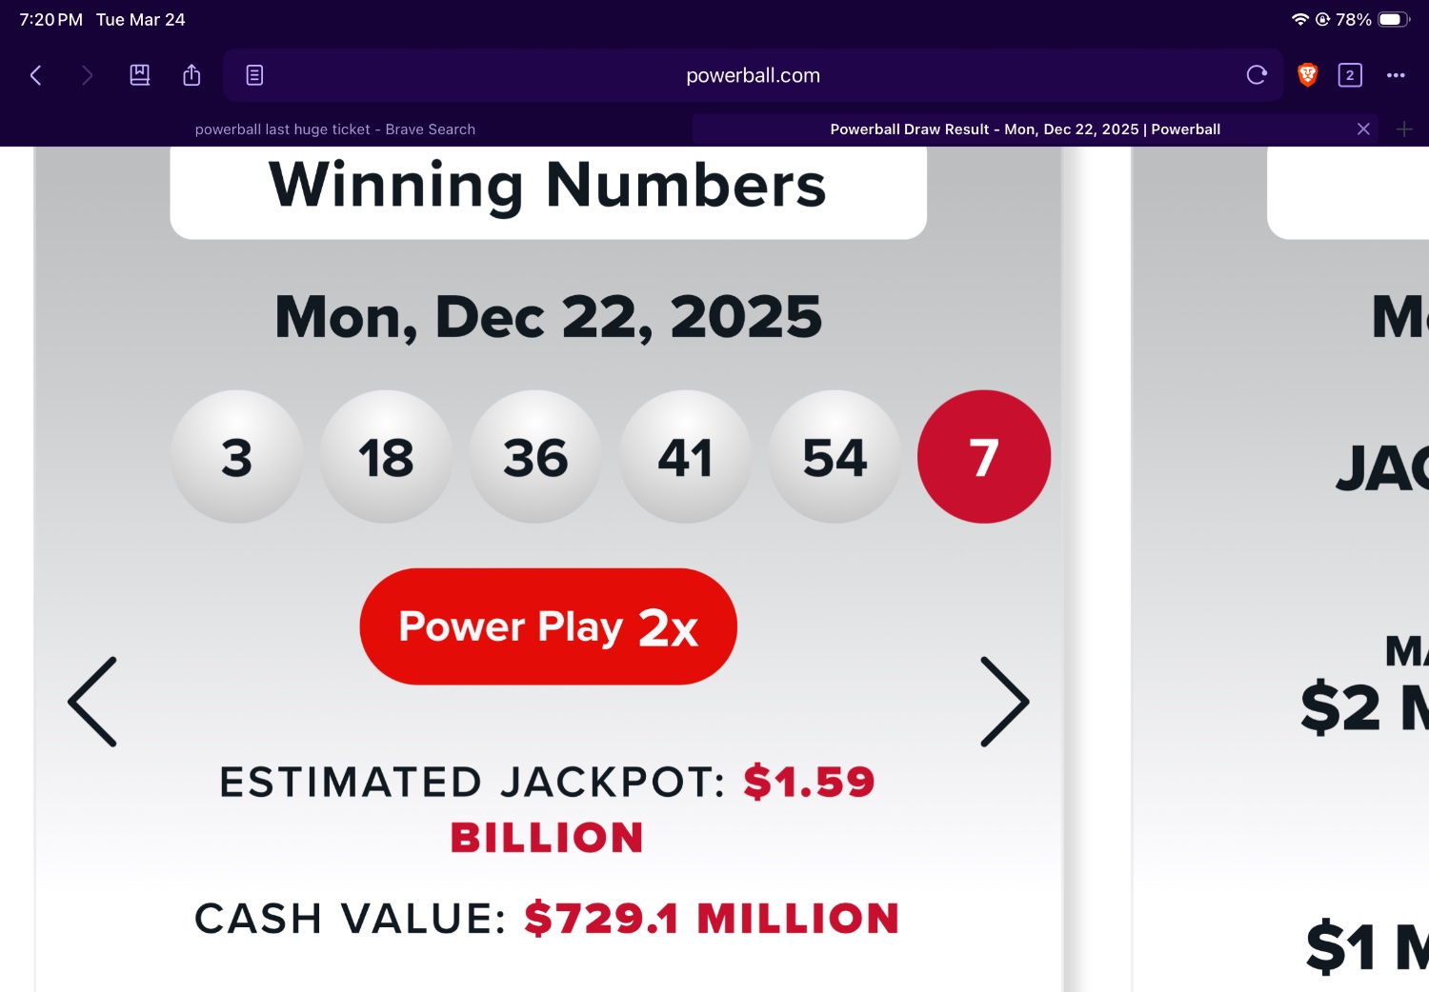This screenshot has width=1429, height=992.
Task: Switch to the Brave Search tab
Action: pos(335,129)
